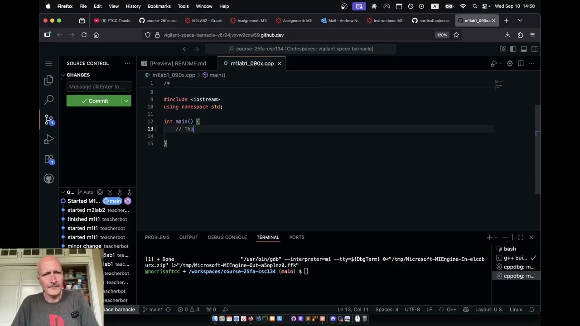Image resolution: width=580 pixels, height=326 pixels.
Task: Open editor settings gear icon
Action: [x=510, y=63]
